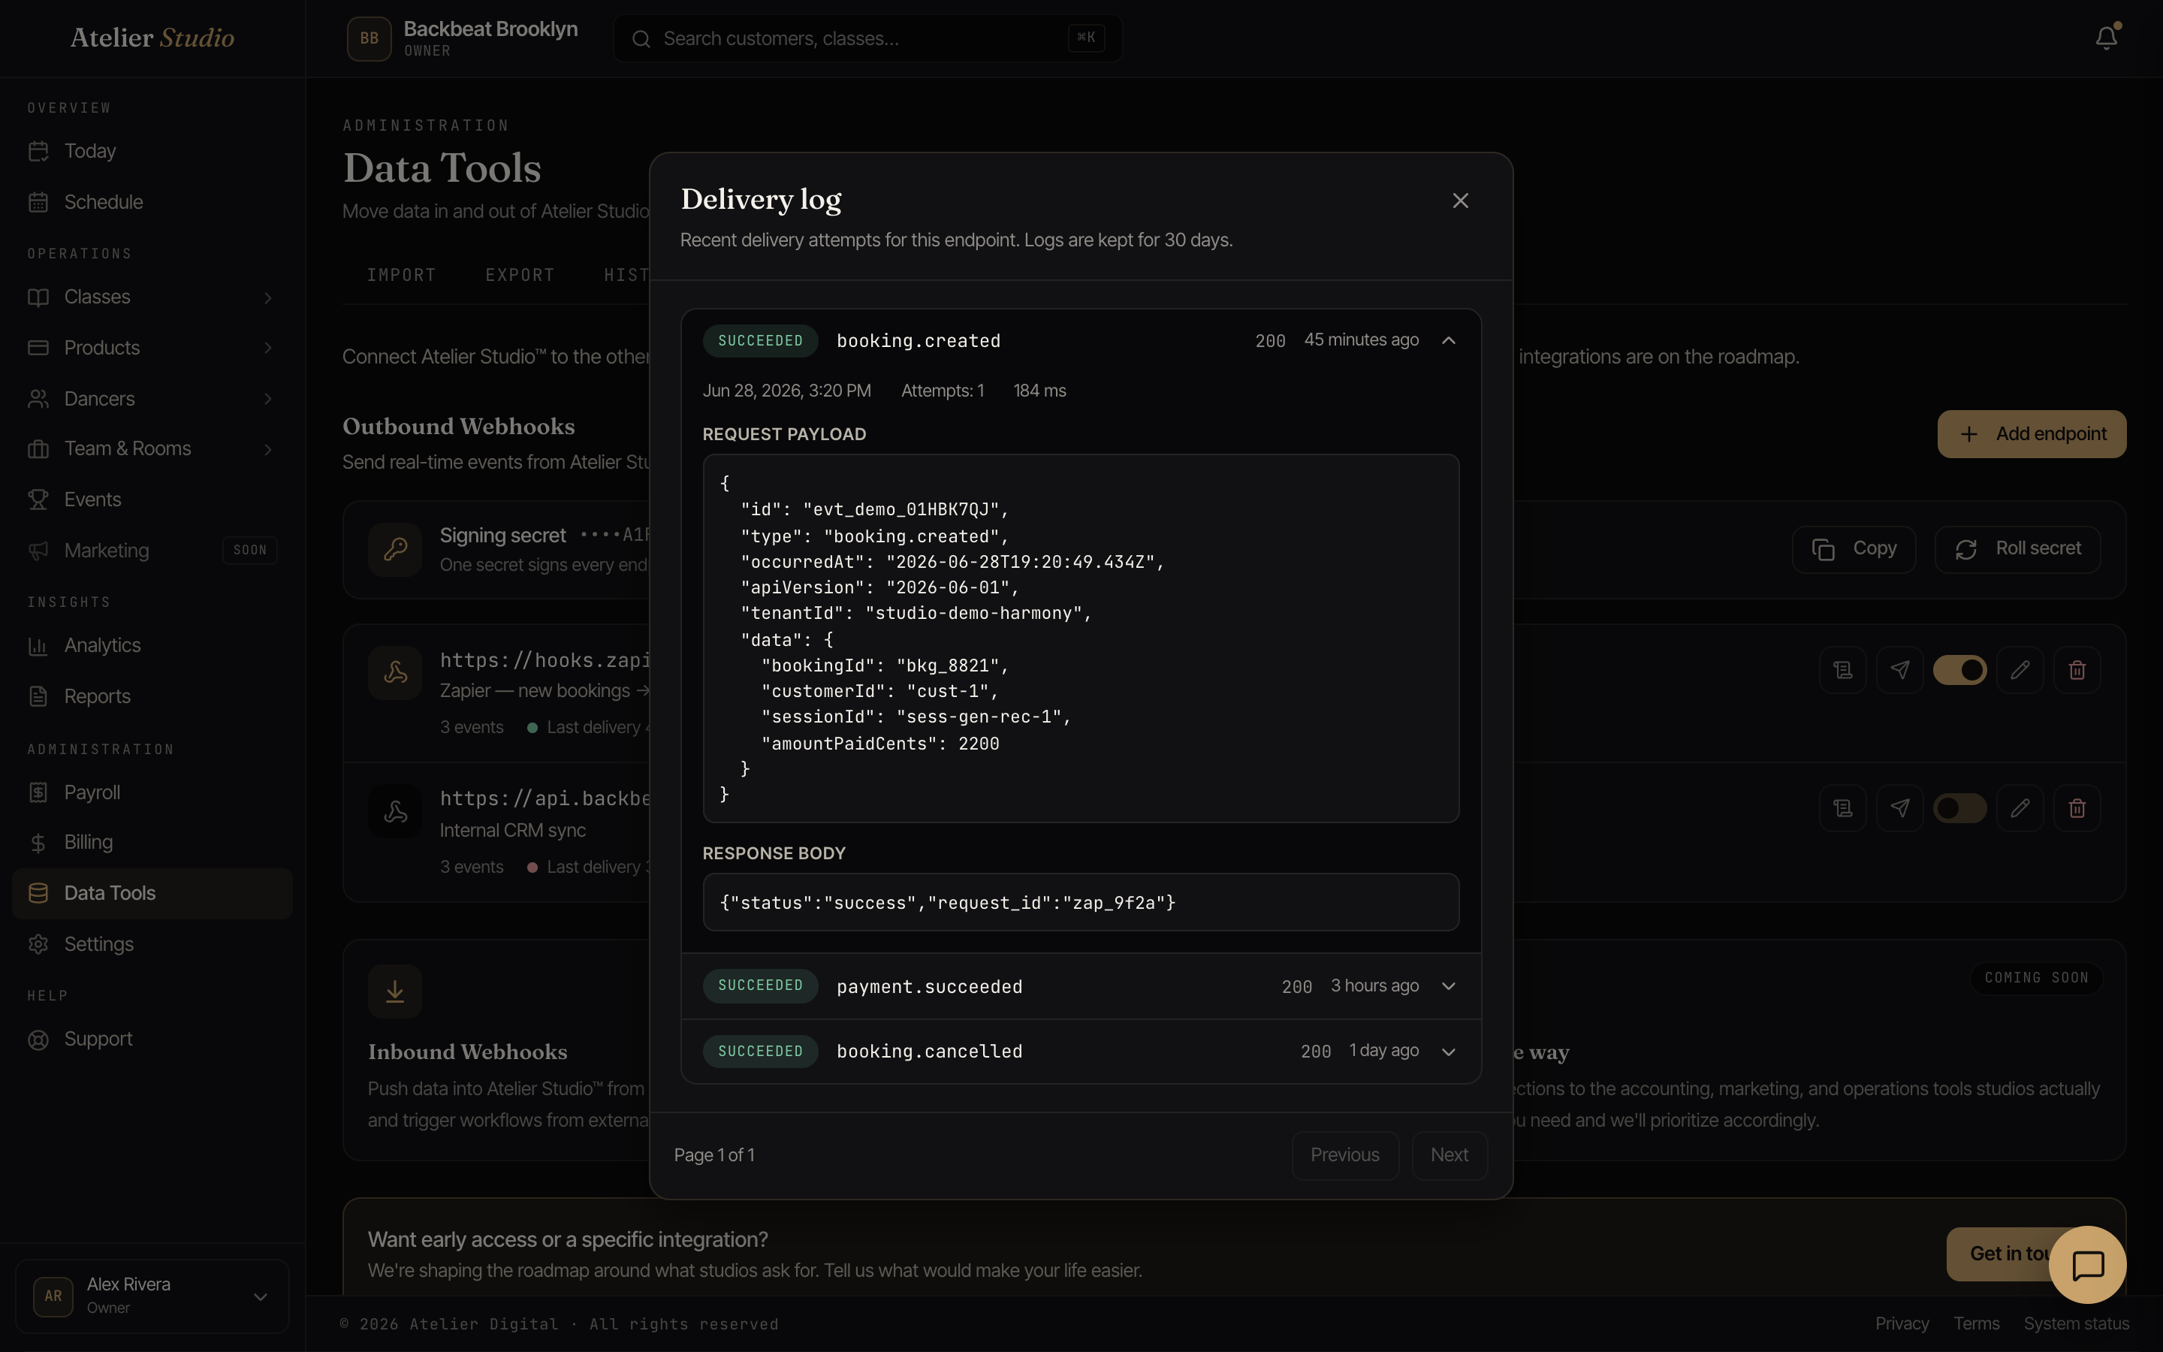Click the SUCCEEDED badge on booking.created
Screen dimensions: 2163x1352
pyautogui.click(x=761, y=341)
